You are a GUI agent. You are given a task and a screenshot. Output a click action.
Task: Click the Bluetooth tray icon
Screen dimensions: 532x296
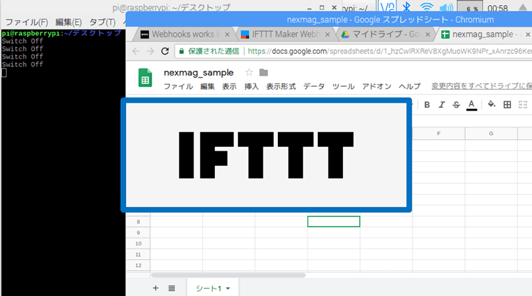406,7
